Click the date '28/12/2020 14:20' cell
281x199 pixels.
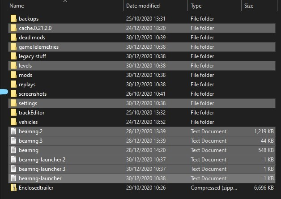point(146,150)
